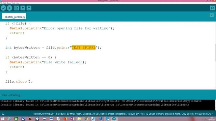This screenshot has height=121, width=216.
Task: Click on "File write failed" string
Action: coord(62,62)
